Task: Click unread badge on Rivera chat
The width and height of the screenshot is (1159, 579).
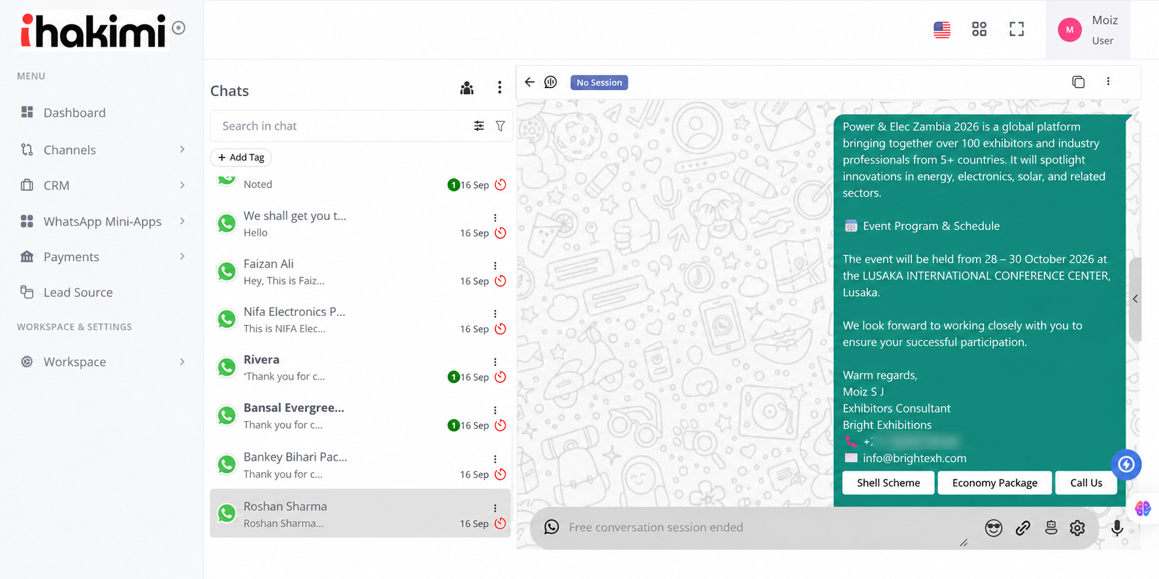Action: click(x=453, y=377)
